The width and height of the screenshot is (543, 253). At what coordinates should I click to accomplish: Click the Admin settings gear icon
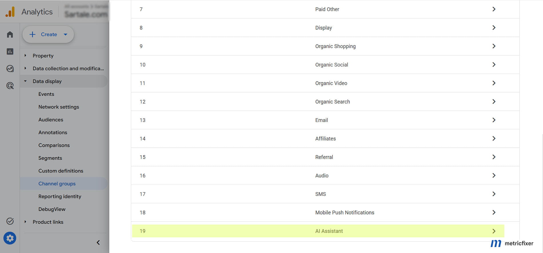10,238
